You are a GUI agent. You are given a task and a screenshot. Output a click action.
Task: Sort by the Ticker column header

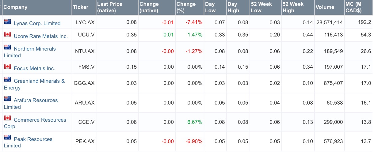(x=81, y=7)
